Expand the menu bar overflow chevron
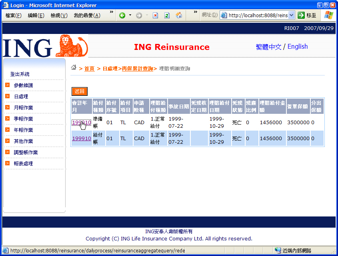This screenshot has height=256, width=338. pos(112,12)
